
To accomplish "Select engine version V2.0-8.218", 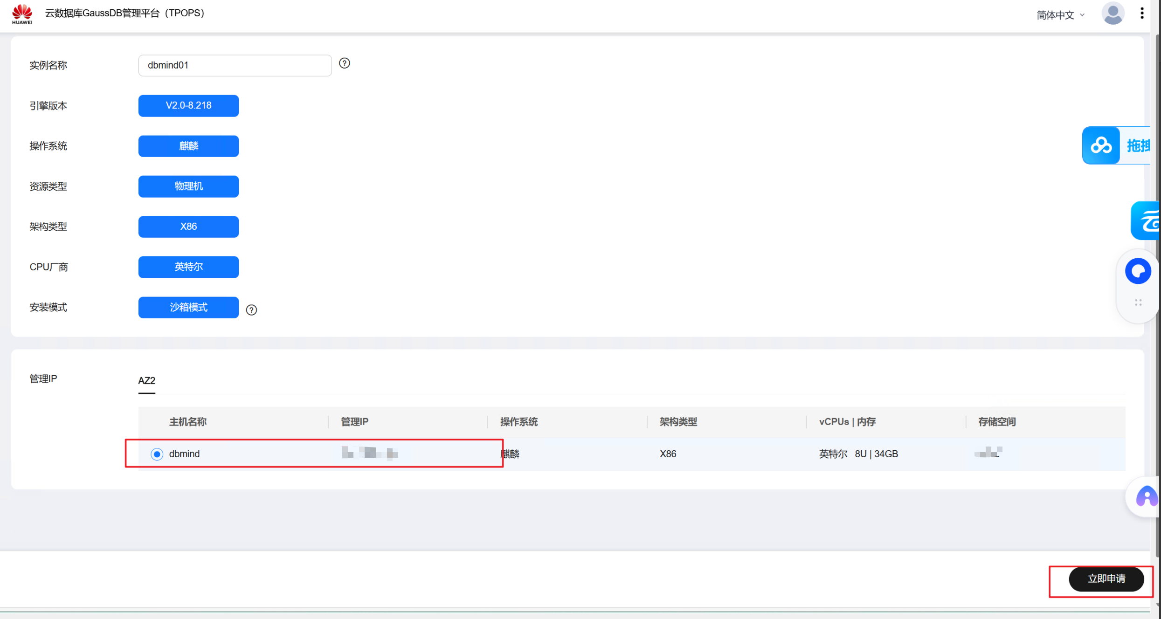I will pyautogui.click(x=188, y=106).
